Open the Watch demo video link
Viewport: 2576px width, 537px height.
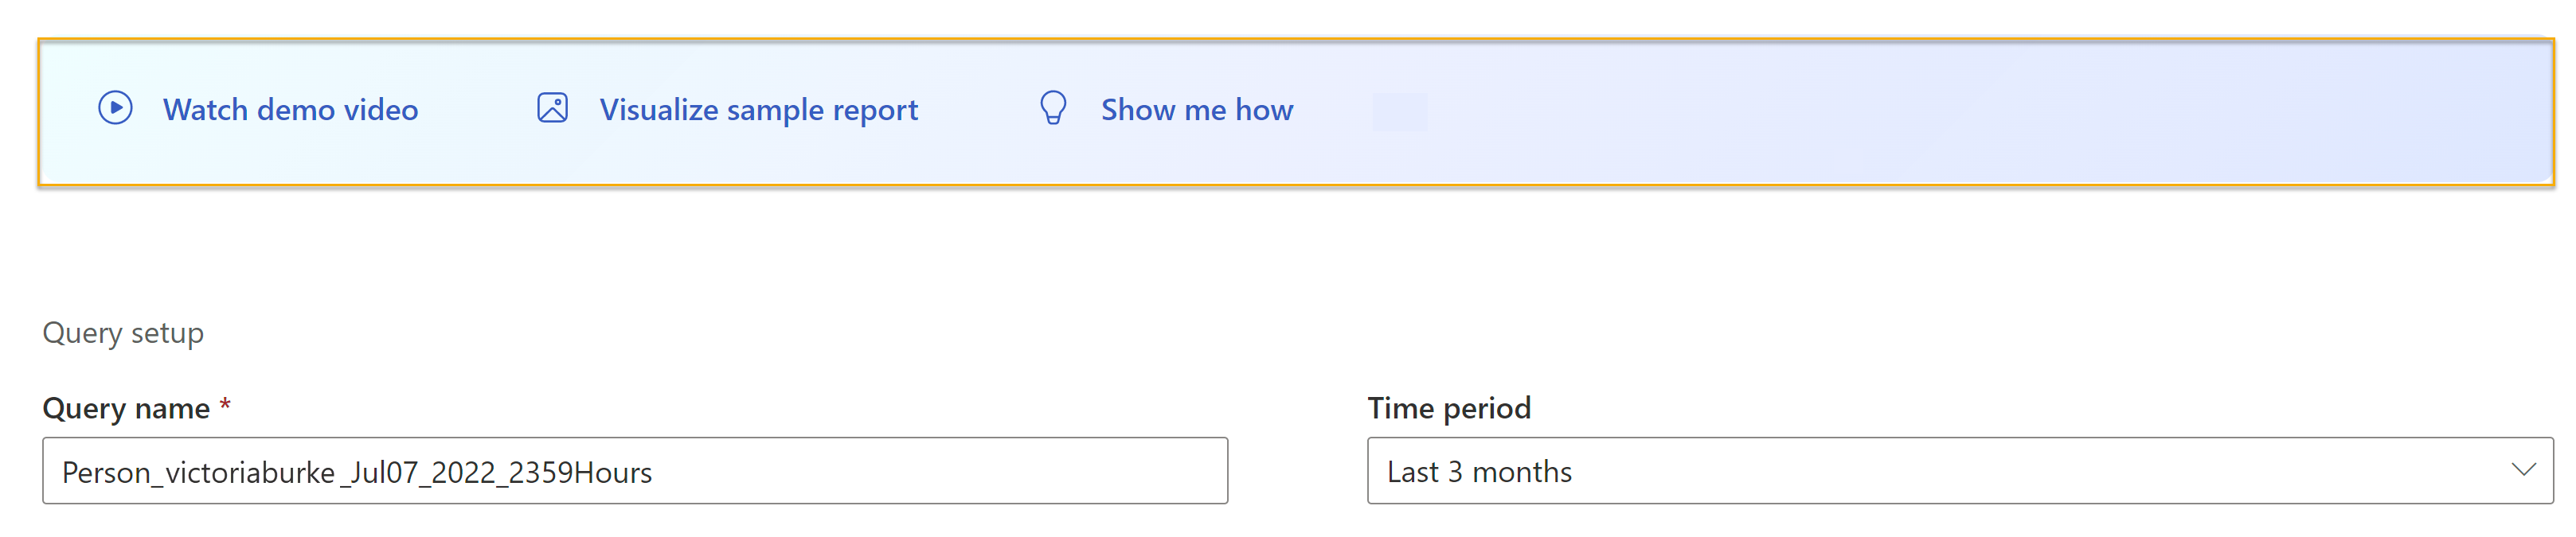click(x=290, y=110)
